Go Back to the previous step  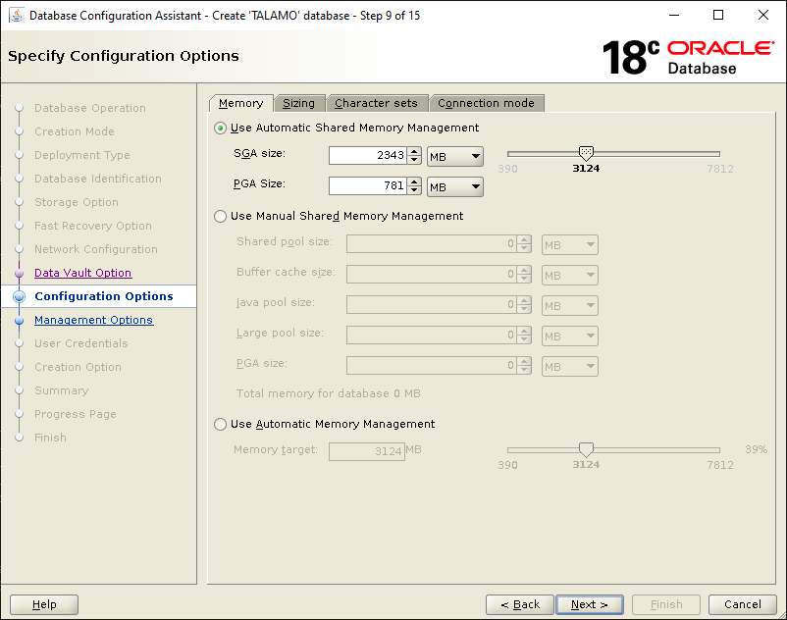click(520, 604)
